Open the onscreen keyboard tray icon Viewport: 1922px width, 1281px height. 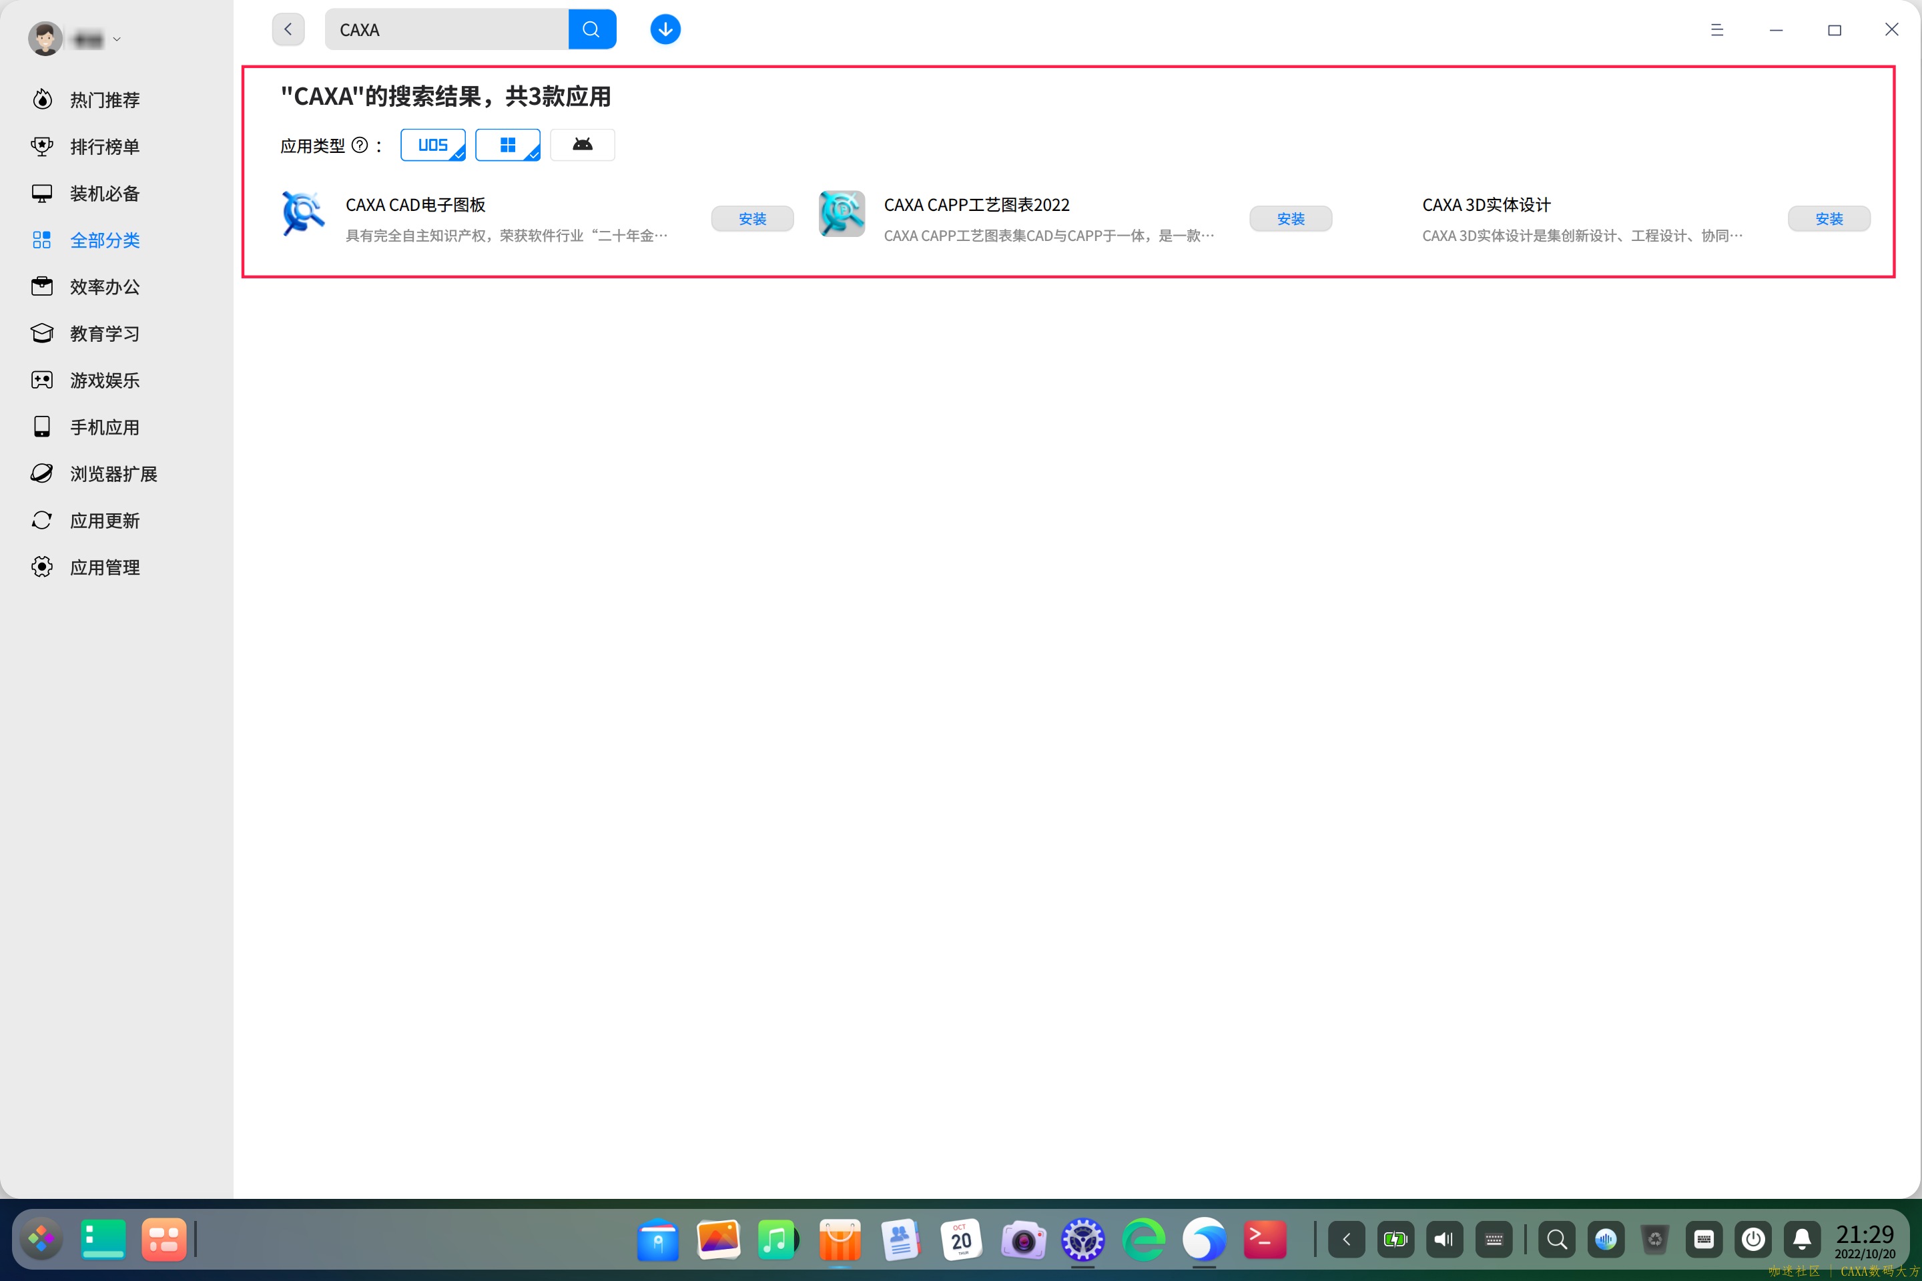pyautogui.click(x=1493, y=1240)
